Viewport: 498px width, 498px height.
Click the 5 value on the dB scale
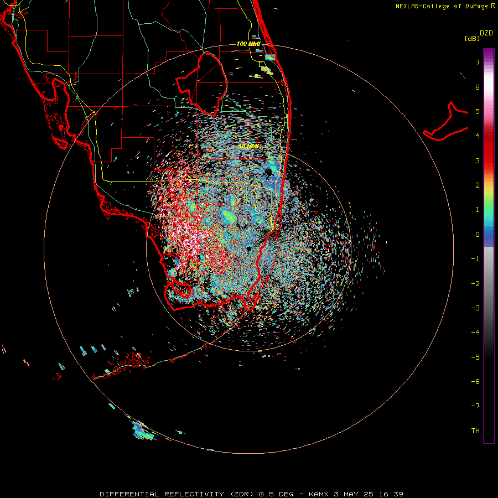point(478,111)
